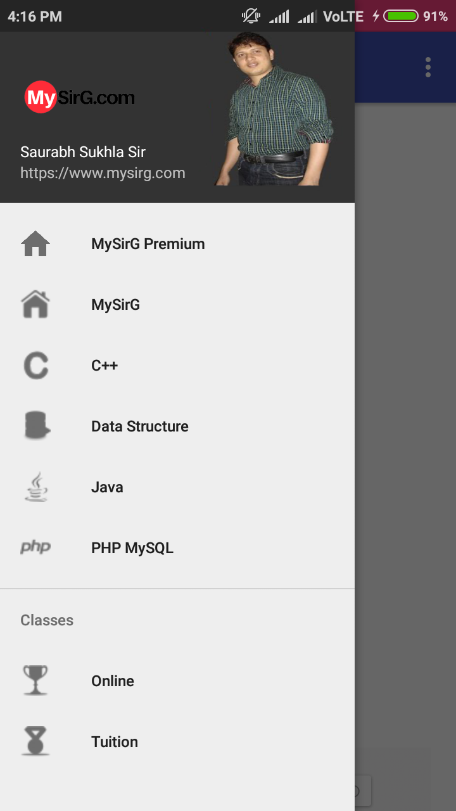Open the three-dot overflow menu
Screen dimensions: 456x811
pyautogui.click(x=427, y=67)
